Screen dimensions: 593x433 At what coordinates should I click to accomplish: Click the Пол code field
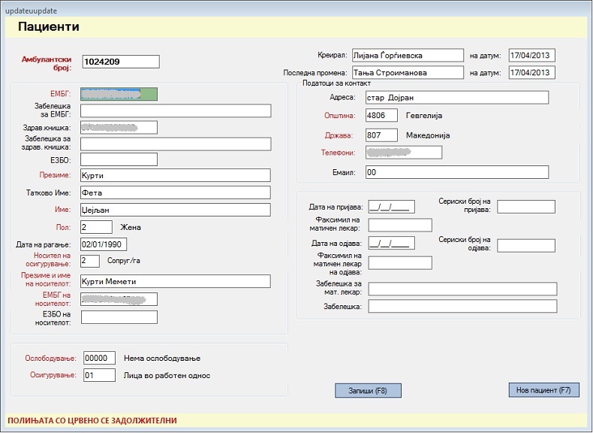(x=96, y=227)
